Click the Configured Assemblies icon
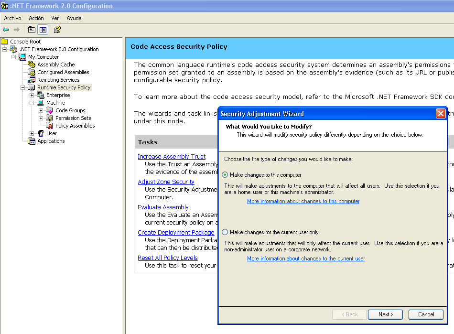 [x=32, y=72]
